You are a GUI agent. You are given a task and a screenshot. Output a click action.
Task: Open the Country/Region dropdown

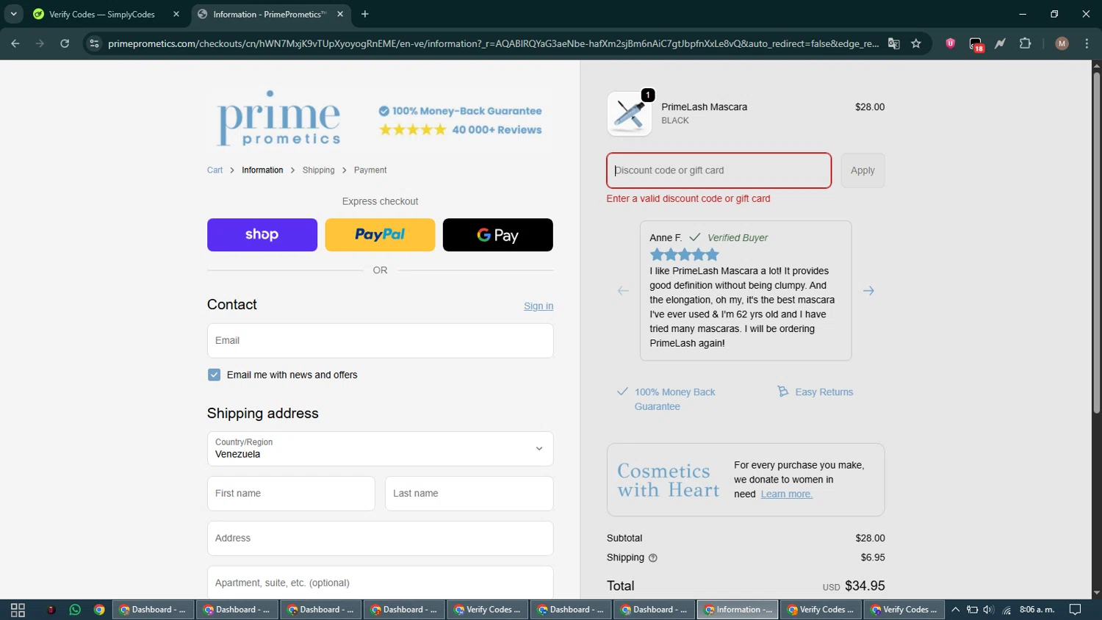pos(381,448)
